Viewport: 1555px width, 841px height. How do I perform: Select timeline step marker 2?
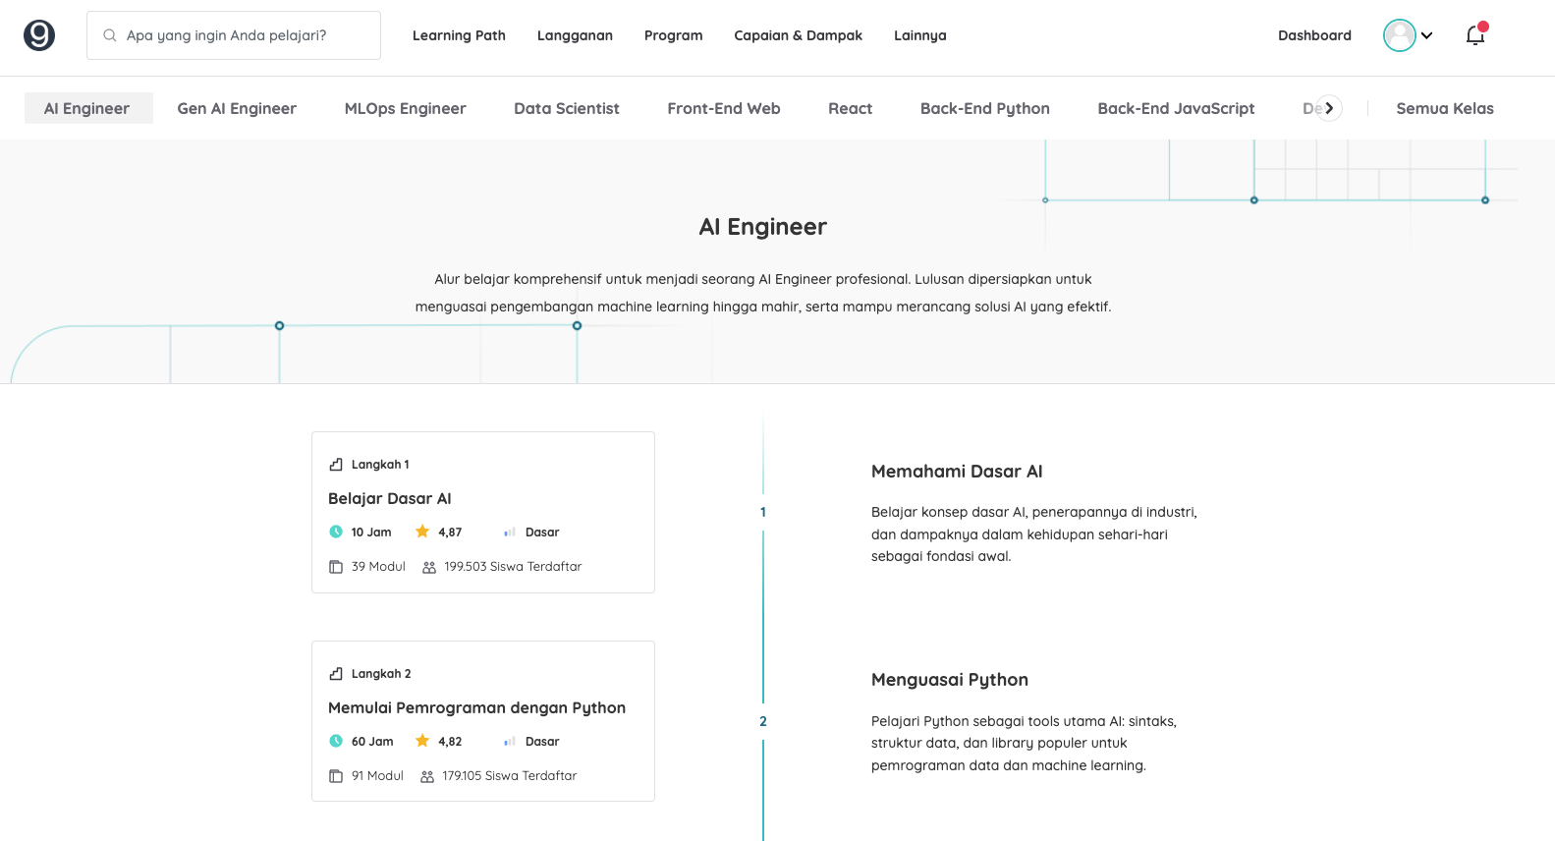(763, 721)
